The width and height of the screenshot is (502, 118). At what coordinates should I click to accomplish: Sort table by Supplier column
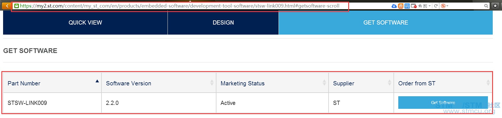pos(361,83)
